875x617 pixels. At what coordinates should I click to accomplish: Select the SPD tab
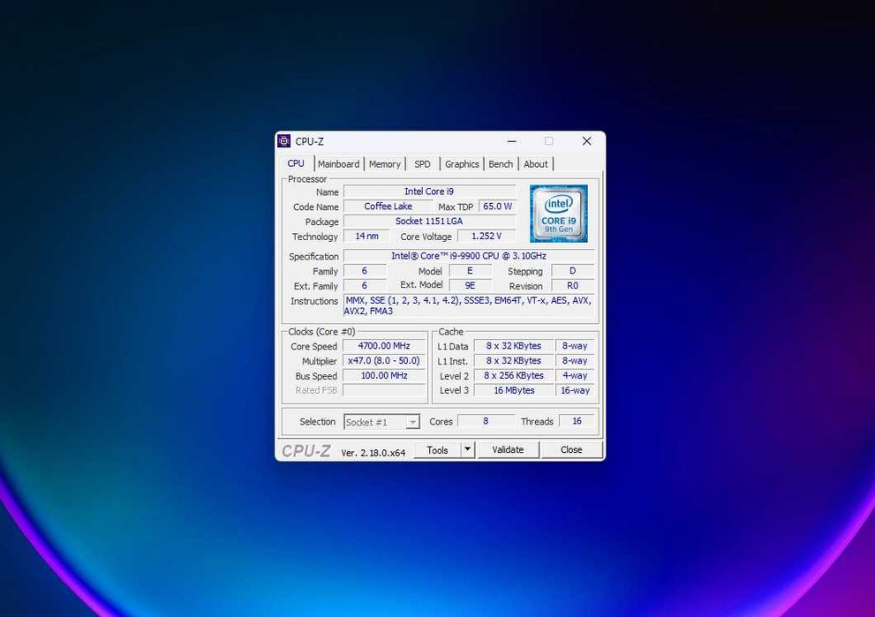click(422, 164)
